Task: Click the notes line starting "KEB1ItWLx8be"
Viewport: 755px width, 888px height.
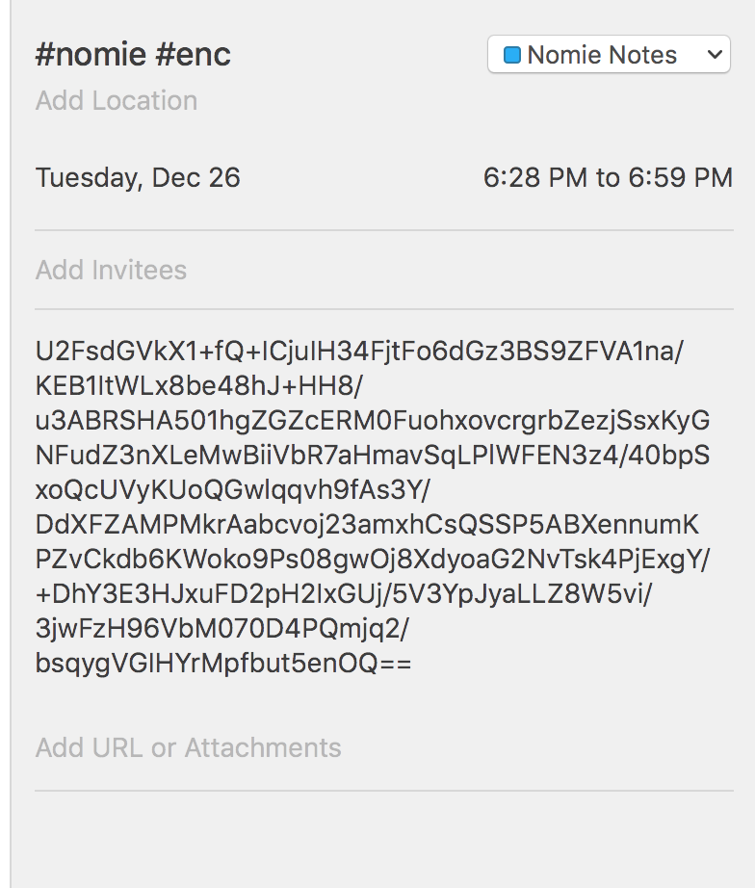Action: 199,387
